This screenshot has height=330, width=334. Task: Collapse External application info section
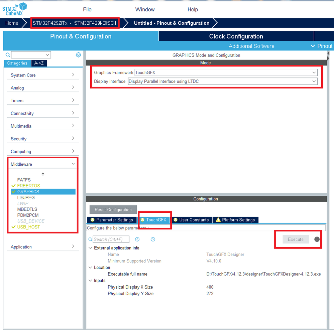coord(90,248)
